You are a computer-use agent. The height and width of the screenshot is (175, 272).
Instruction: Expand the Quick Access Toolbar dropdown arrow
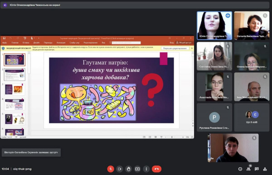[39, 38]
